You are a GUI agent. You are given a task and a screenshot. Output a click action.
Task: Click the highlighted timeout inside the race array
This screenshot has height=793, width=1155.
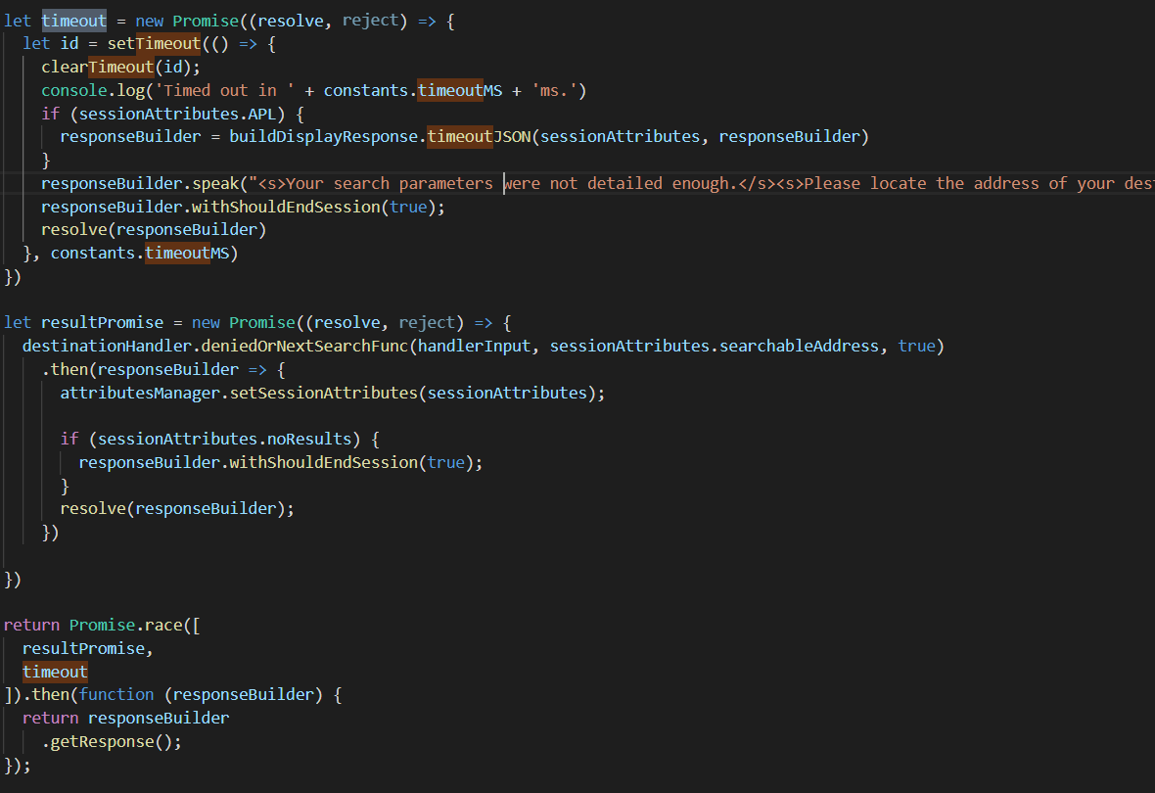click(x=55, y=672)
